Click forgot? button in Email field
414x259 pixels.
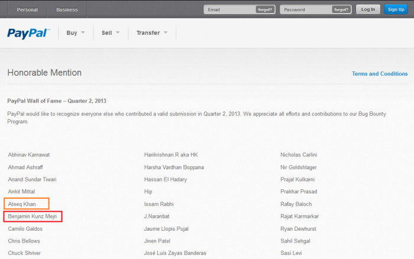click(x=265, y=10)
